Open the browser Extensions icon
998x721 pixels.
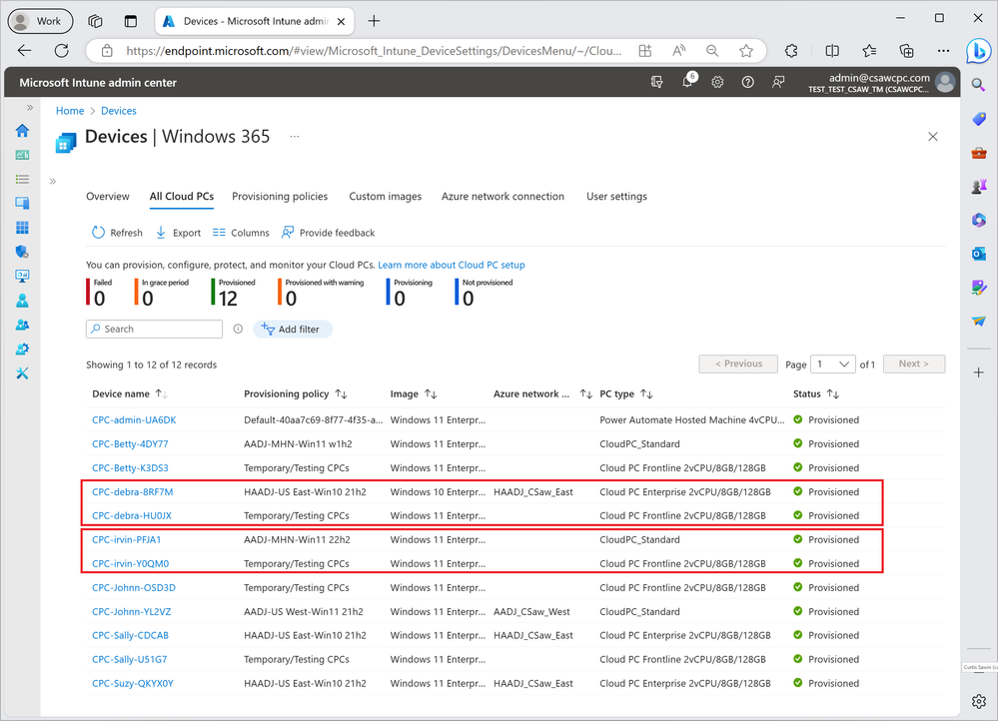coord(791,51)
